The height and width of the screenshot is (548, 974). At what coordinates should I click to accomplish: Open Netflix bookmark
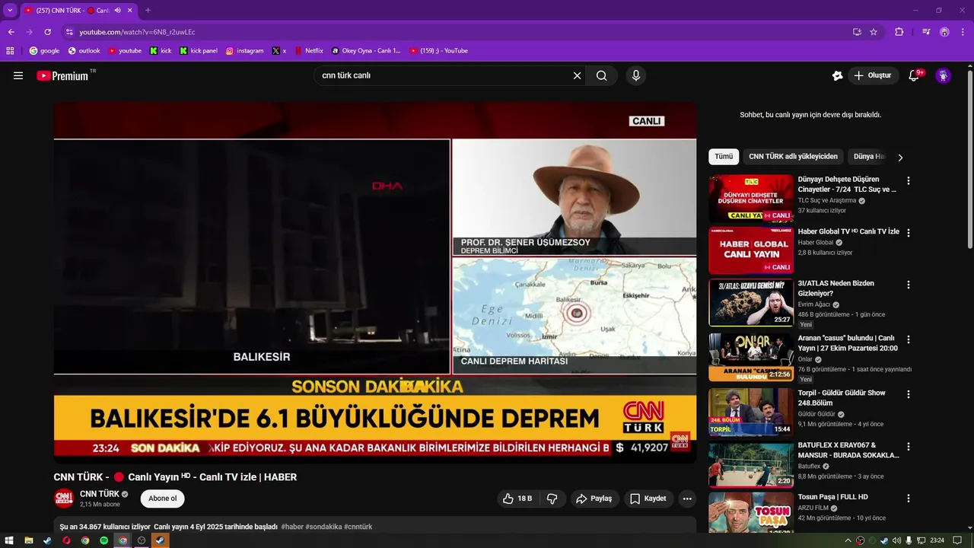point(309,51)
